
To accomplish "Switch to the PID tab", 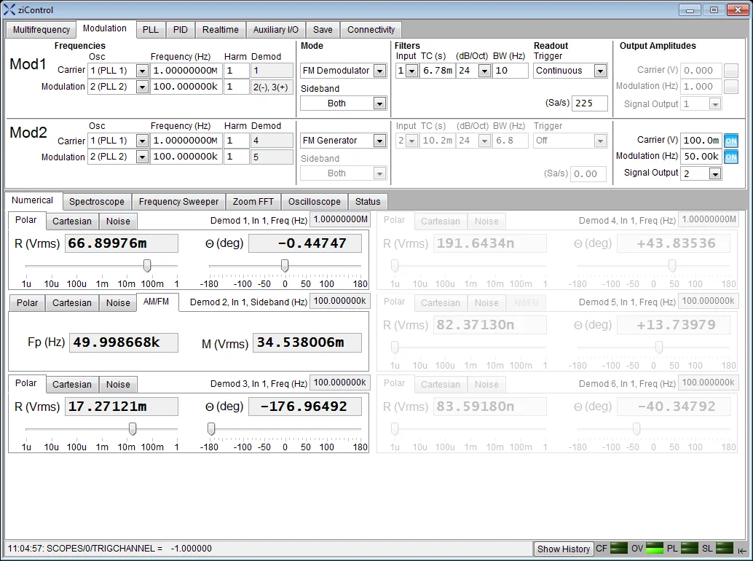I will pos(180,30).
